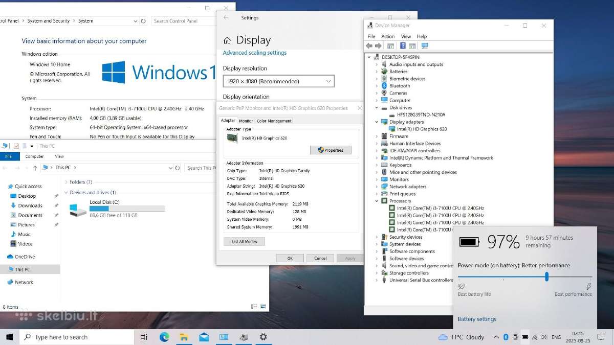Switch to the Monitor tab in properties dialog

click(x=246, y=121)
